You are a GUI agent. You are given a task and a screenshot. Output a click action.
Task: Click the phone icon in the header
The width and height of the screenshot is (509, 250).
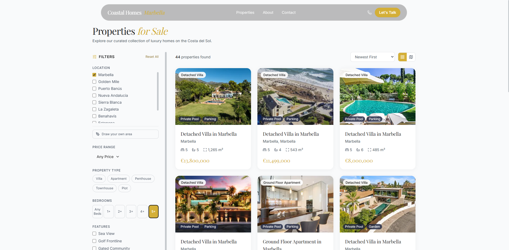click(x=369, y=12)
